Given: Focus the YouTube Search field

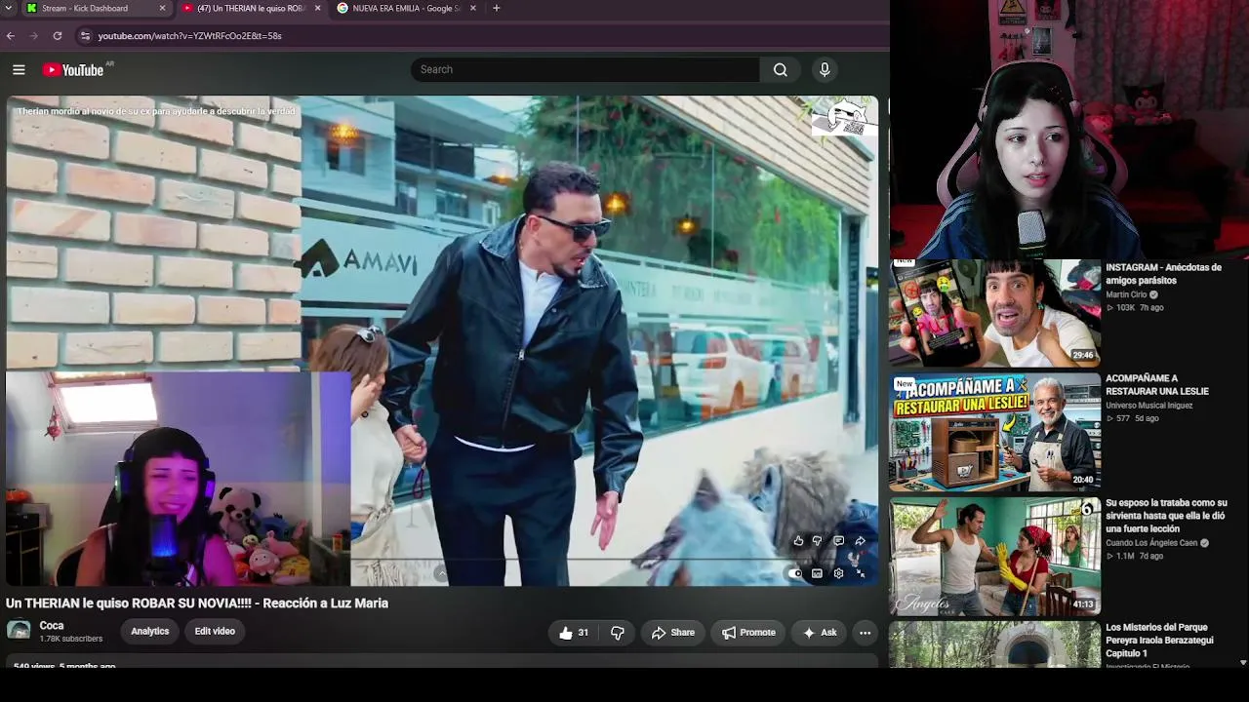Looking at the screenshot, I should (x=585, y=69).
